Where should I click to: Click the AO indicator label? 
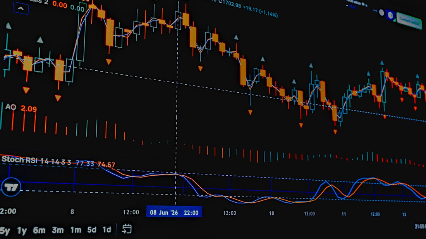tap(11, 107)
